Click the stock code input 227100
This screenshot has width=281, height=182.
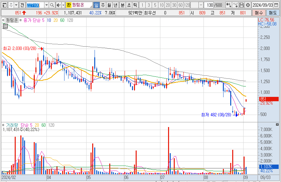35,5
